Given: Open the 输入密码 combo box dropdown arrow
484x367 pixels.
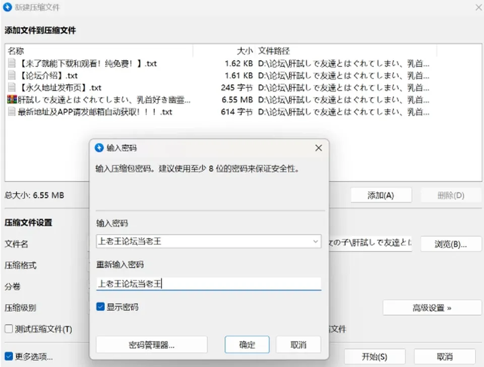Looking at the screenshot, I should coord(316,241).
